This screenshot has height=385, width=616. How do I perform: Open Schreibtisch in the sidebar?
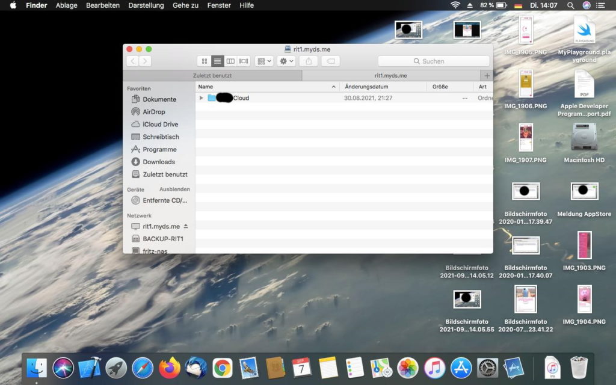click(160, 137)
